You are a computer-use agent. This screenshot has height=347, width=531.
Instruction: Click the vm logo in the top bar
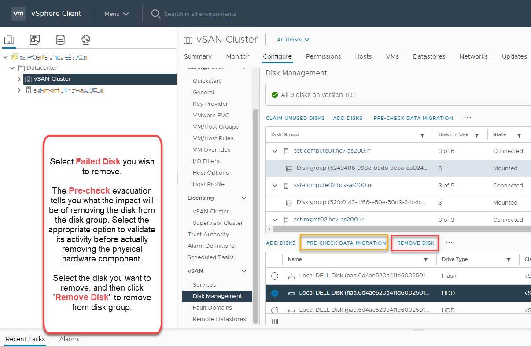pyautogui.click(x=18, y=13)
